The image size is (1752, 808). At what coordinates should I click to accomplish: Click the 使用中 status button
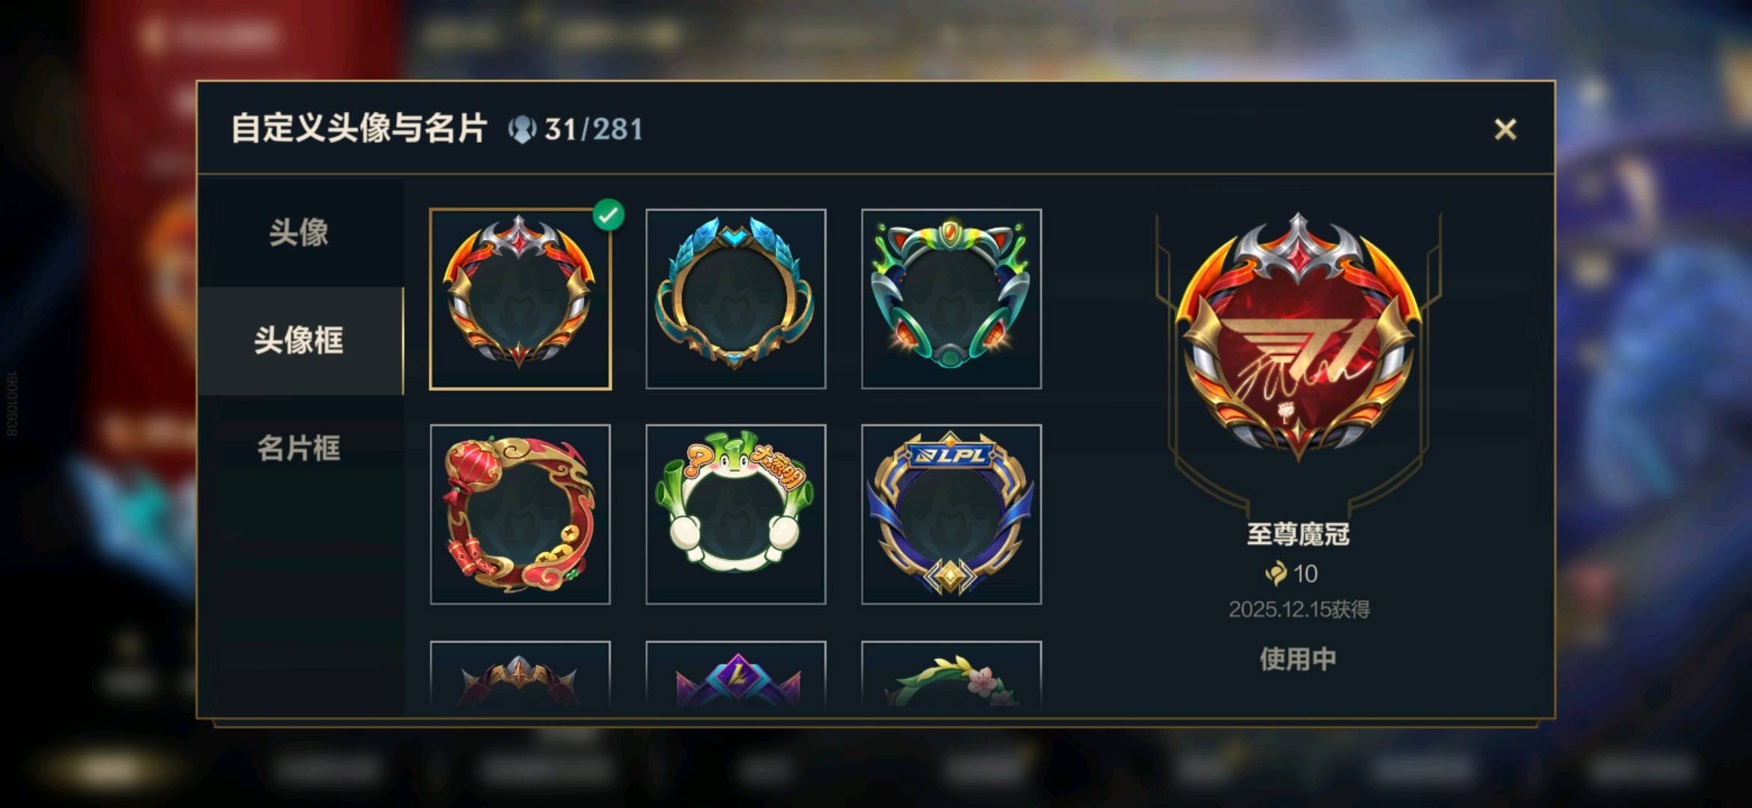[x=1298, y=659]
